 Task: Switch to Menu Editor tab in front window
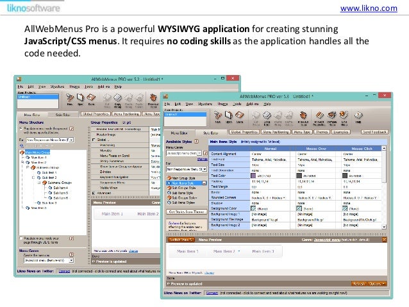tap(179, 133)
